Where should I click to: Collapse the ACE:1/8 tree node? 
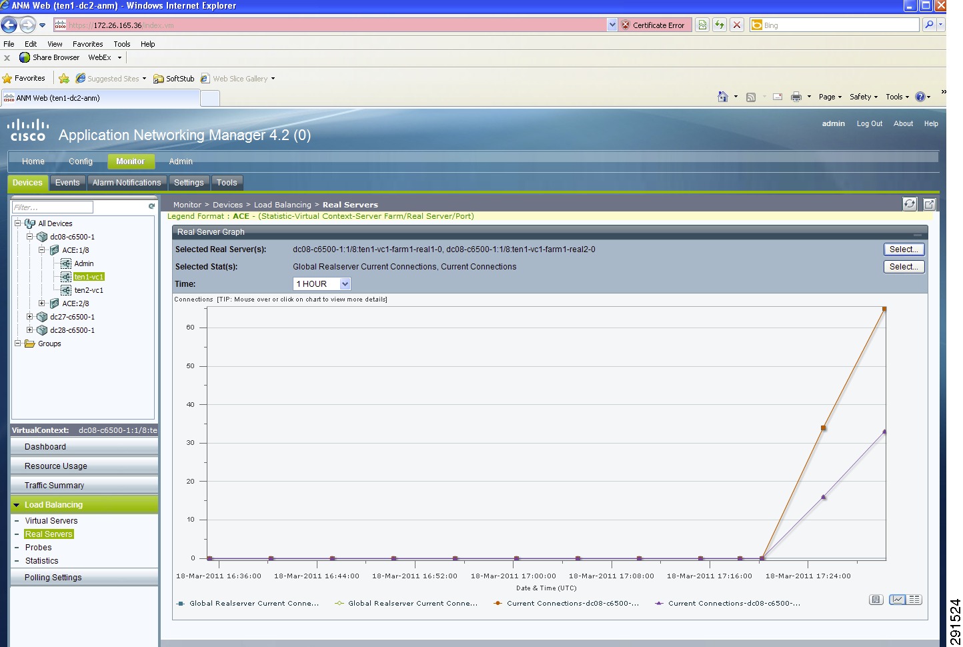(x=42, y=250)
